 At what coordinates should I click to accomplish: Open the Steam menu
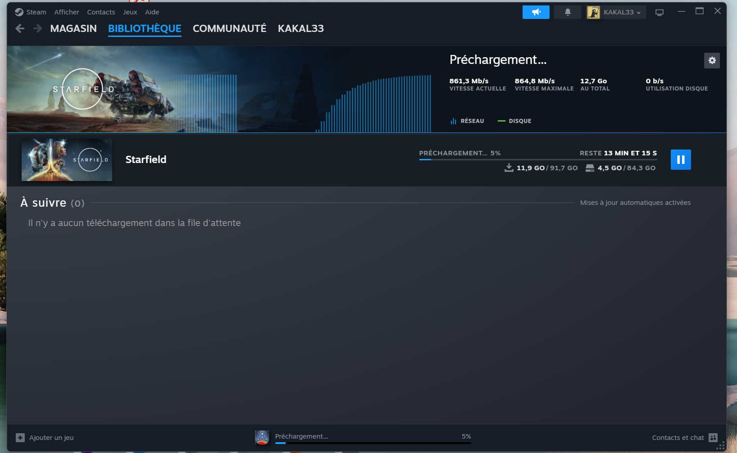click(x=36, y=12)
